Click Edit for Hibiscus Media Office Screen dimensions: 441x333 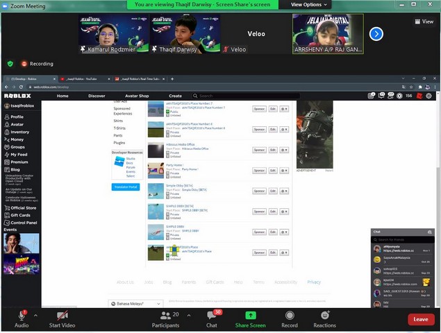272,150
